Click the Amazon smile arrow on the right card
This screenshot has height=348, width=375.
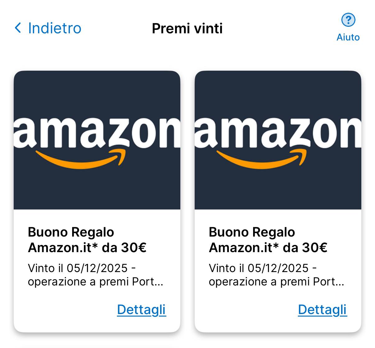[x=262, y=159]
